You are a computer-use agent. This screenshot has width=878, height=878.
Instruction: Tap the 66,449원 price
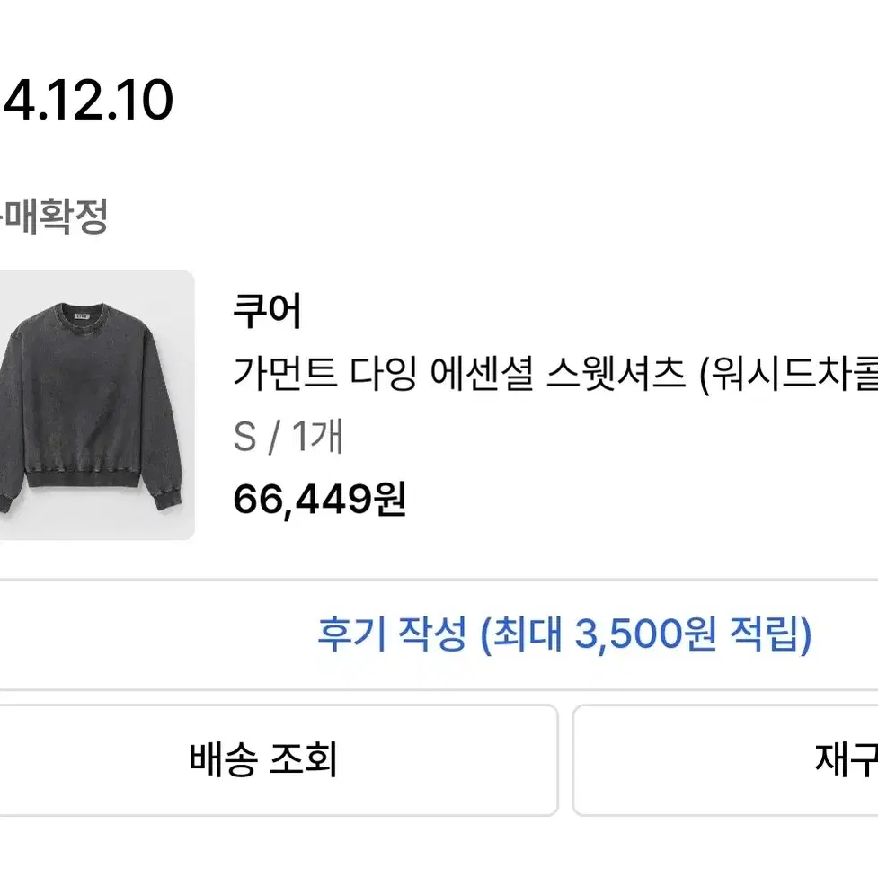pyautogui.click(x=320, y=499)
